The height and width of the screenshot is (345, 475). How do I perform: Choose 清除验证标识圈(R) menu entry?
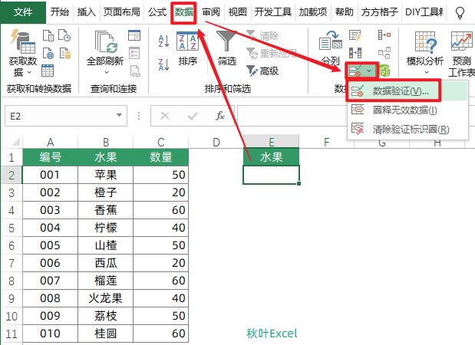tap(407, 130)
